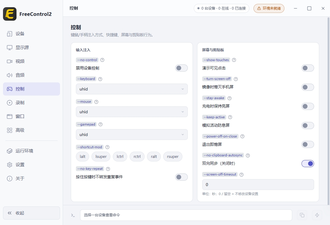
Task: Open the --gamepad uhid dropdown
Action: [132, 135]
